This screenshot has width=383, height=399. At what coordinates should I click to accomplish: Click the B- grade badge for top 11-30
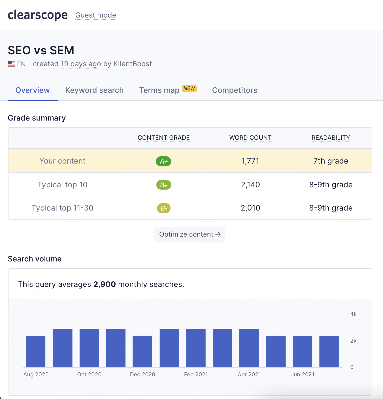(x=164, y=208)
